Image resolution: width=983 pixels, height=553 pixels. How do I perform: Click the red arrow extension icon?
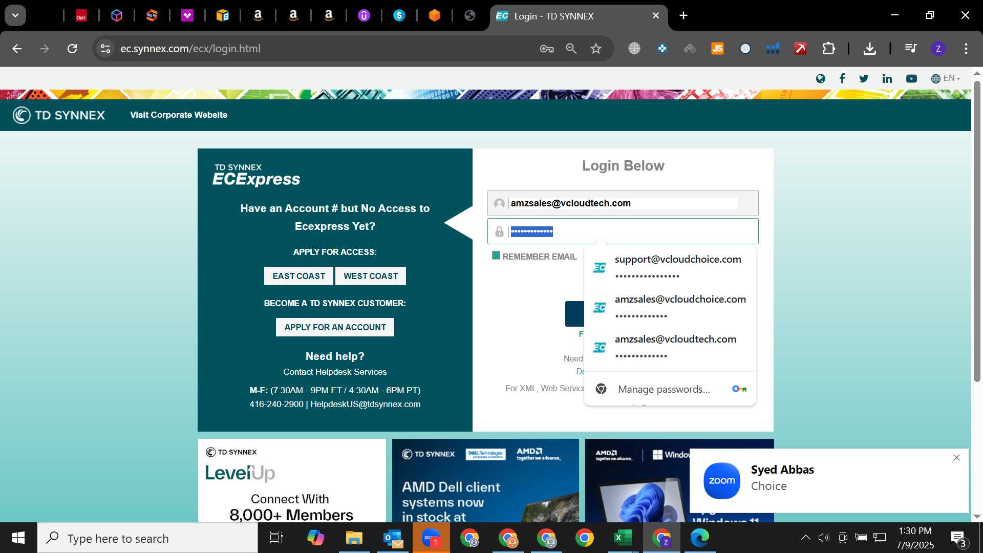point(801,49)
